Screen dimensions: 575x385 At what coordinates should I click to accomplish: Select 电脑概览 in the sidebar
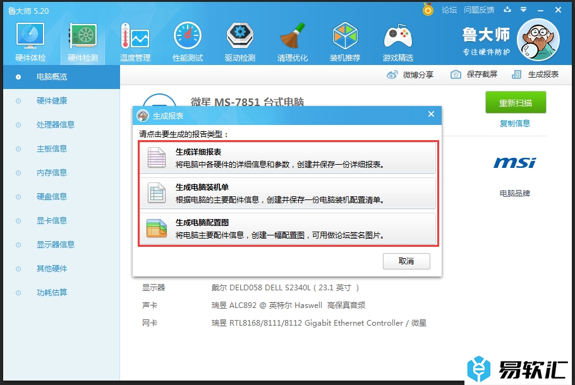(62, 77)
